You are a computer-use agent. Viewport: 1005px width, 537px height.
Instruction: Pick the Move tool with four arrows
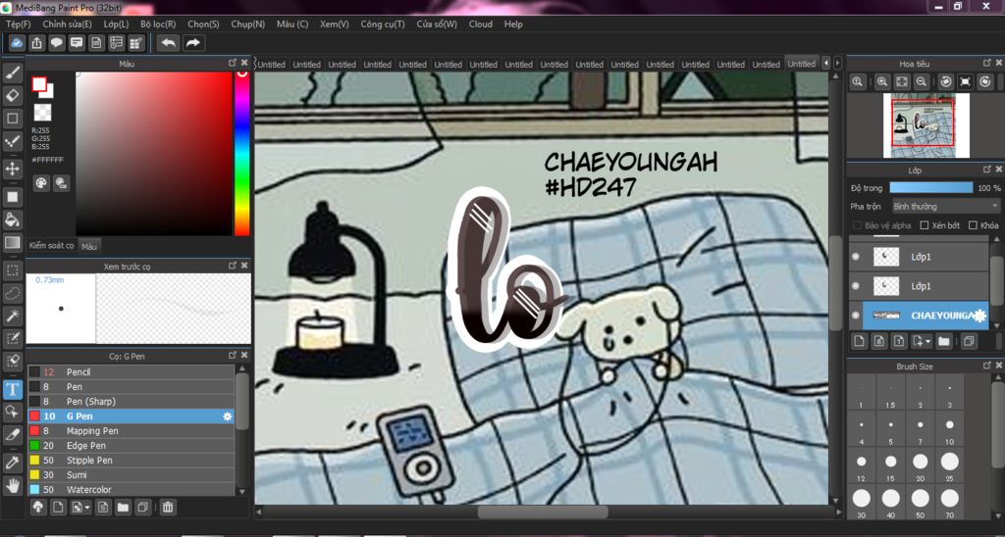pos(12,169)
